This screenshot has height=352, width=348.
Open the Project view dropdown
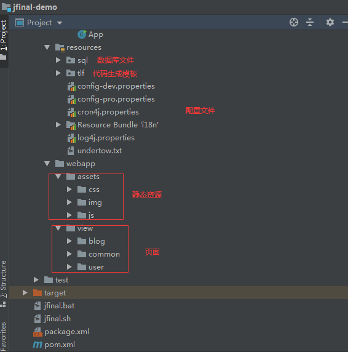click(x=60, y=23)
